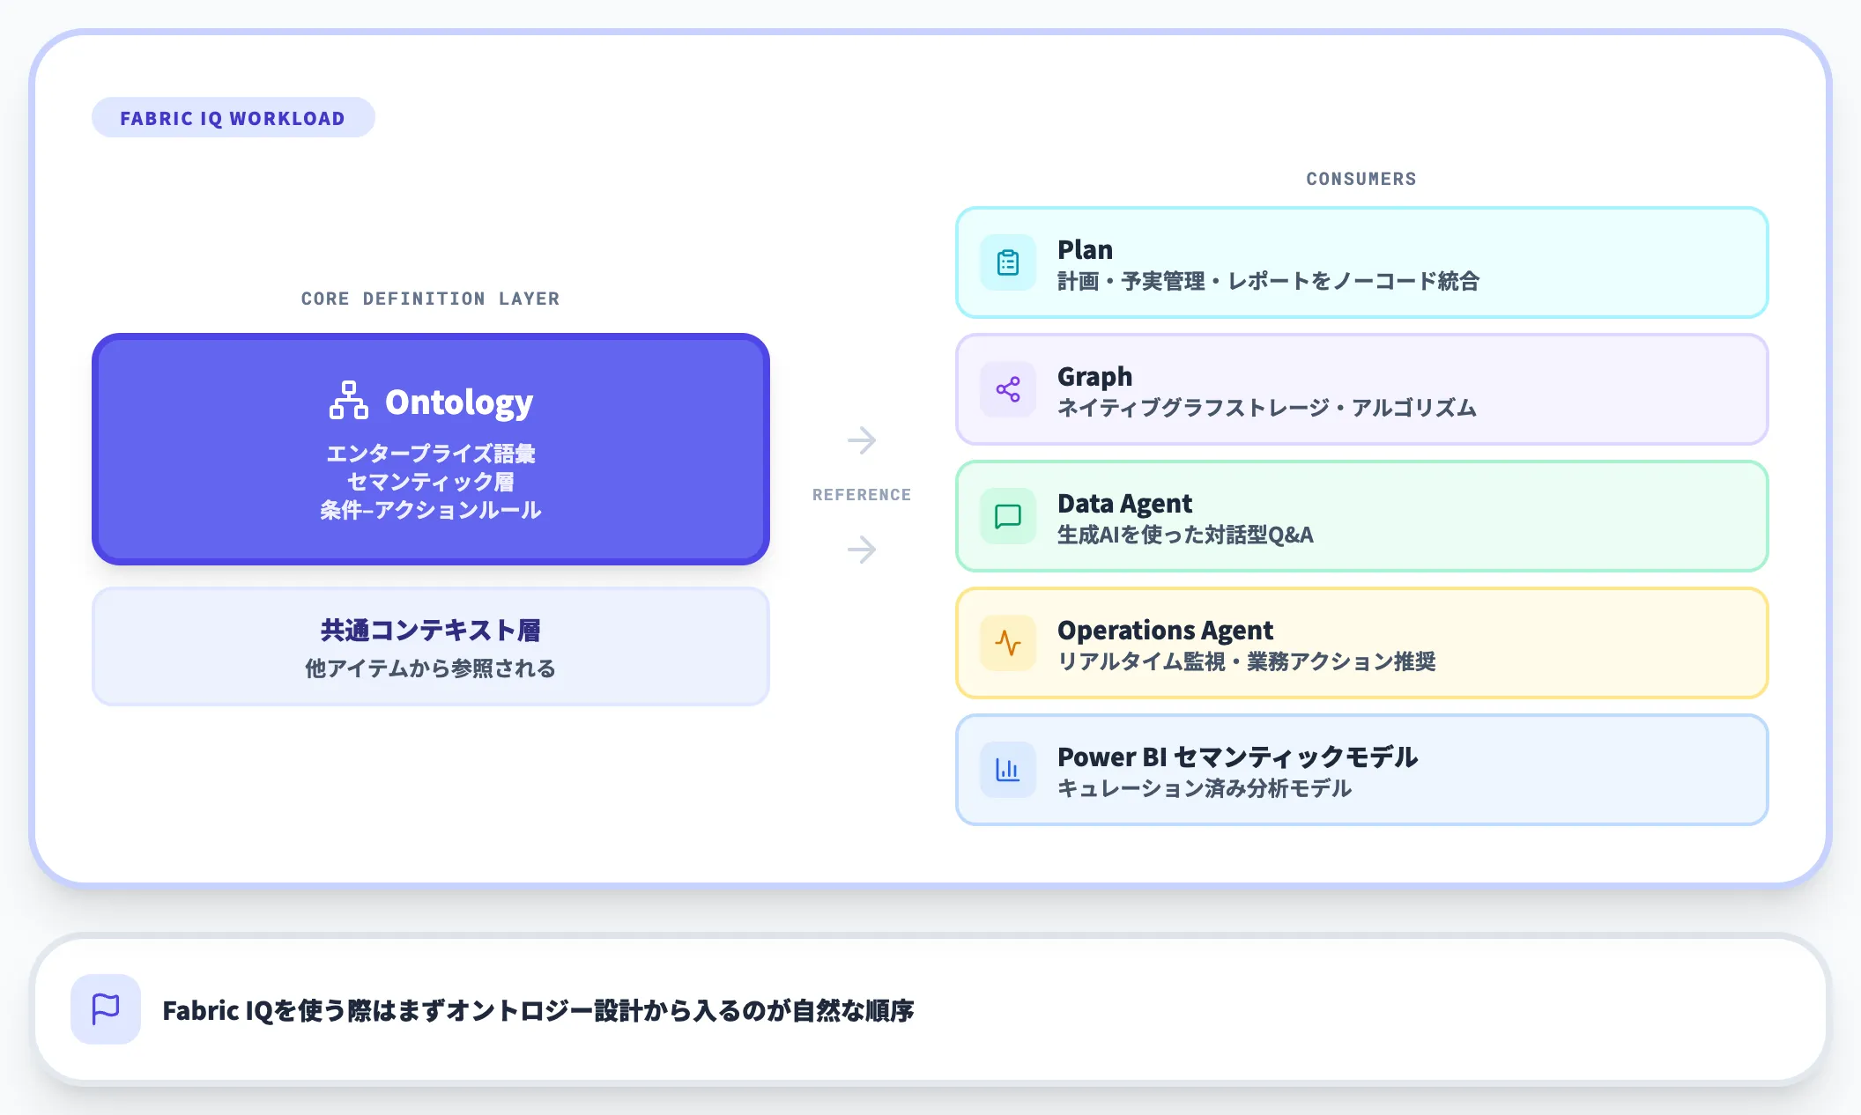The image size is (1861, 1115).
Task: Select the Plan clipboard icon
Action: point(1006,262)
